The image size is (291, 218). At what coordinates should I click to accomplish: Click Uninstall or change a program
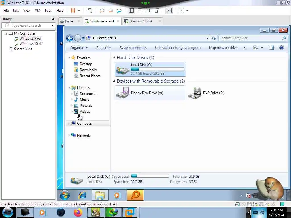tap(178, 48)
